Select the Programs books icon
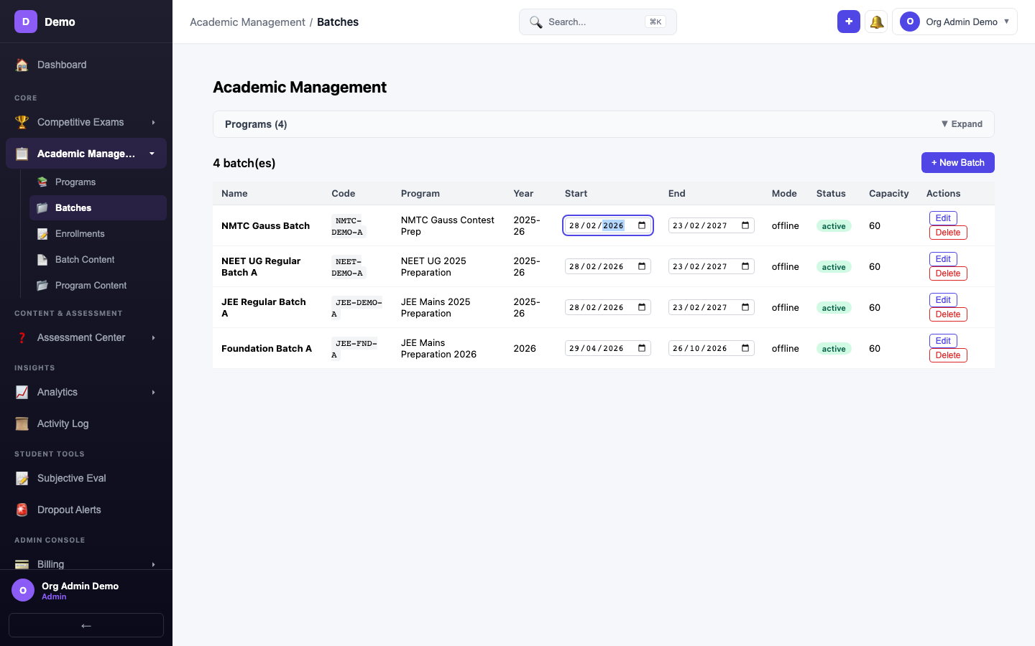 42,182
